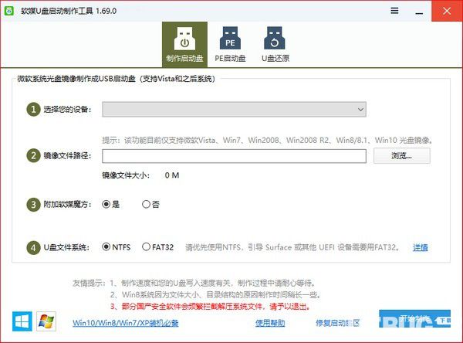Click the Windows 7 flag logo icon
The height and width of the screenshot is (343, 463).
[x=46, y=321]
